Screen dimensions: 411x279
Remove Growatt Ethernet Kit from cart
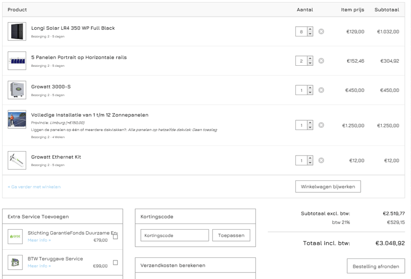point(321,160)
